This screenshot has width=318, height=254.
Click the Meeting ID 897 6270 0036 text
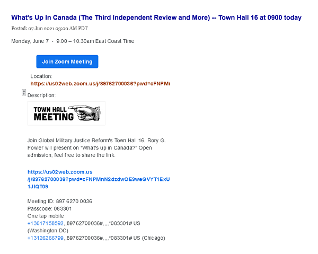click(59, 202)
